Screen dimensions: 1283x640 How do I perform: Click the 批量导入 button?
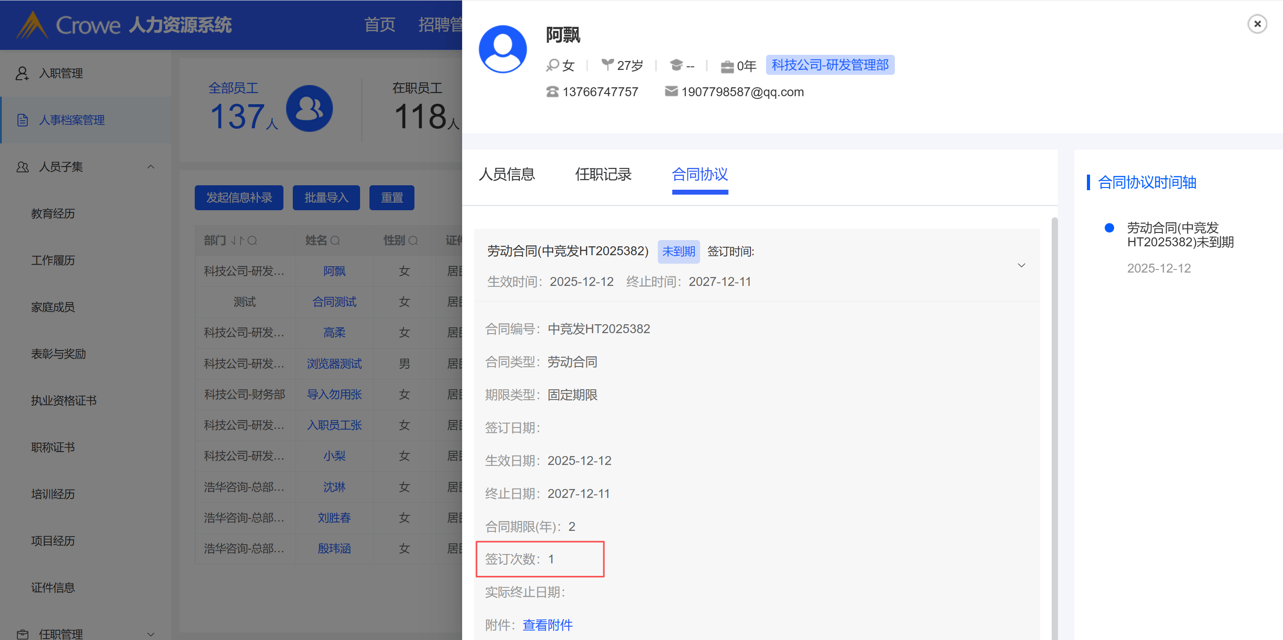pyautogui.click(x=326, y=198)
